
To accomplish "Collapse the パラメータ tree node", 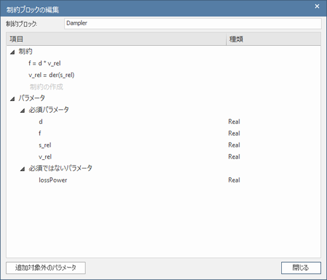I will [13, 99].
